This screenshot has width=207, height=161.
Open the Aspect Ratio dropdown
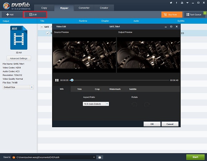coord(96,104)
